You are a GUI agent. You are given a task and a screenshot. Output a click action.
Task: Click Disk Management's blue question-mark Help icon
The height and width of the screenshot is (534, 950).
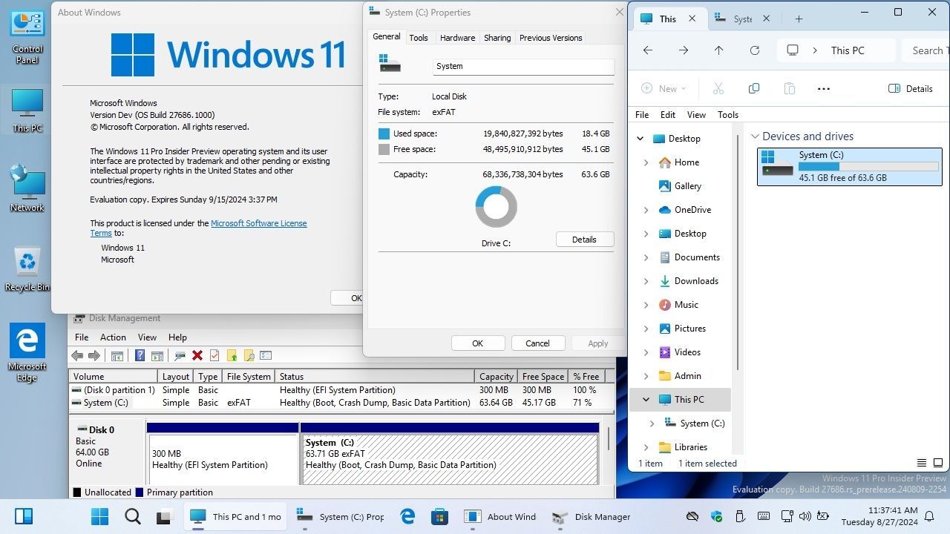click(139, 356)
